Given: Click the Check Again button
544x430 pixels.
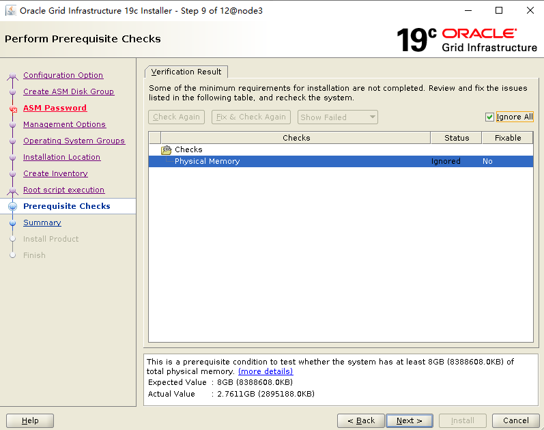Looking at the screenshot, I should tap(176, 117).
